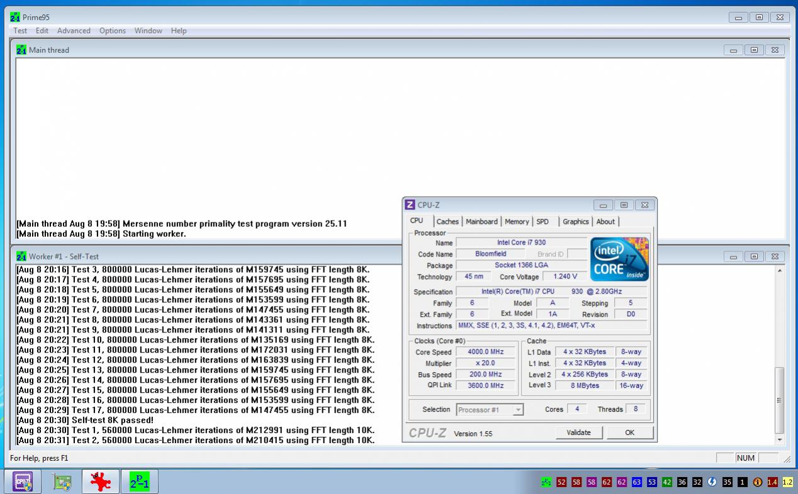Click the black tray icon showing 36
The width and height of the screenshot is (798, 494).
pos(682,482)
